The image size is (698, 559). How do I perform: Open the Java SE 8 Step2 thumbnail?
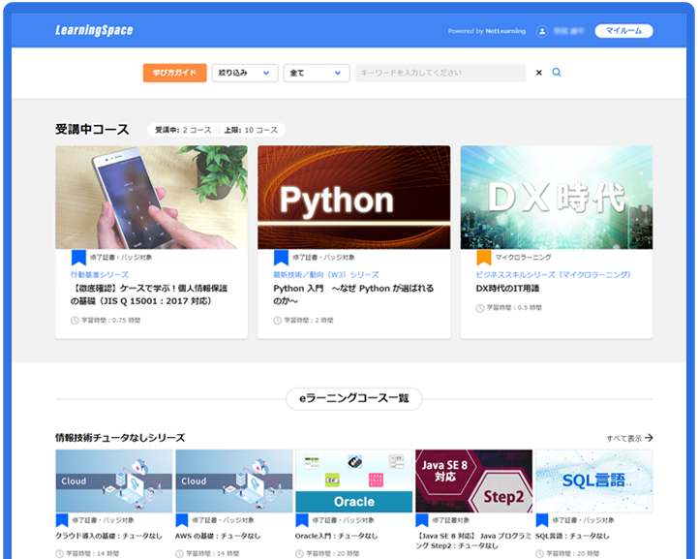[x=473, y=481]
